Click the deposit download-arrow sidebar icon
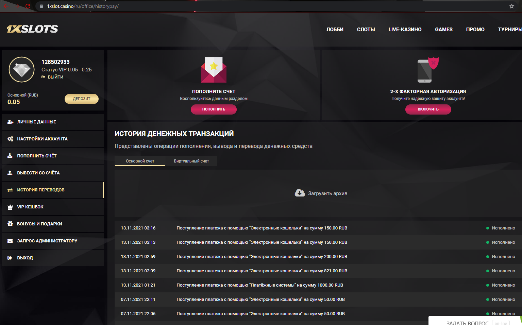 click(10, 156)
